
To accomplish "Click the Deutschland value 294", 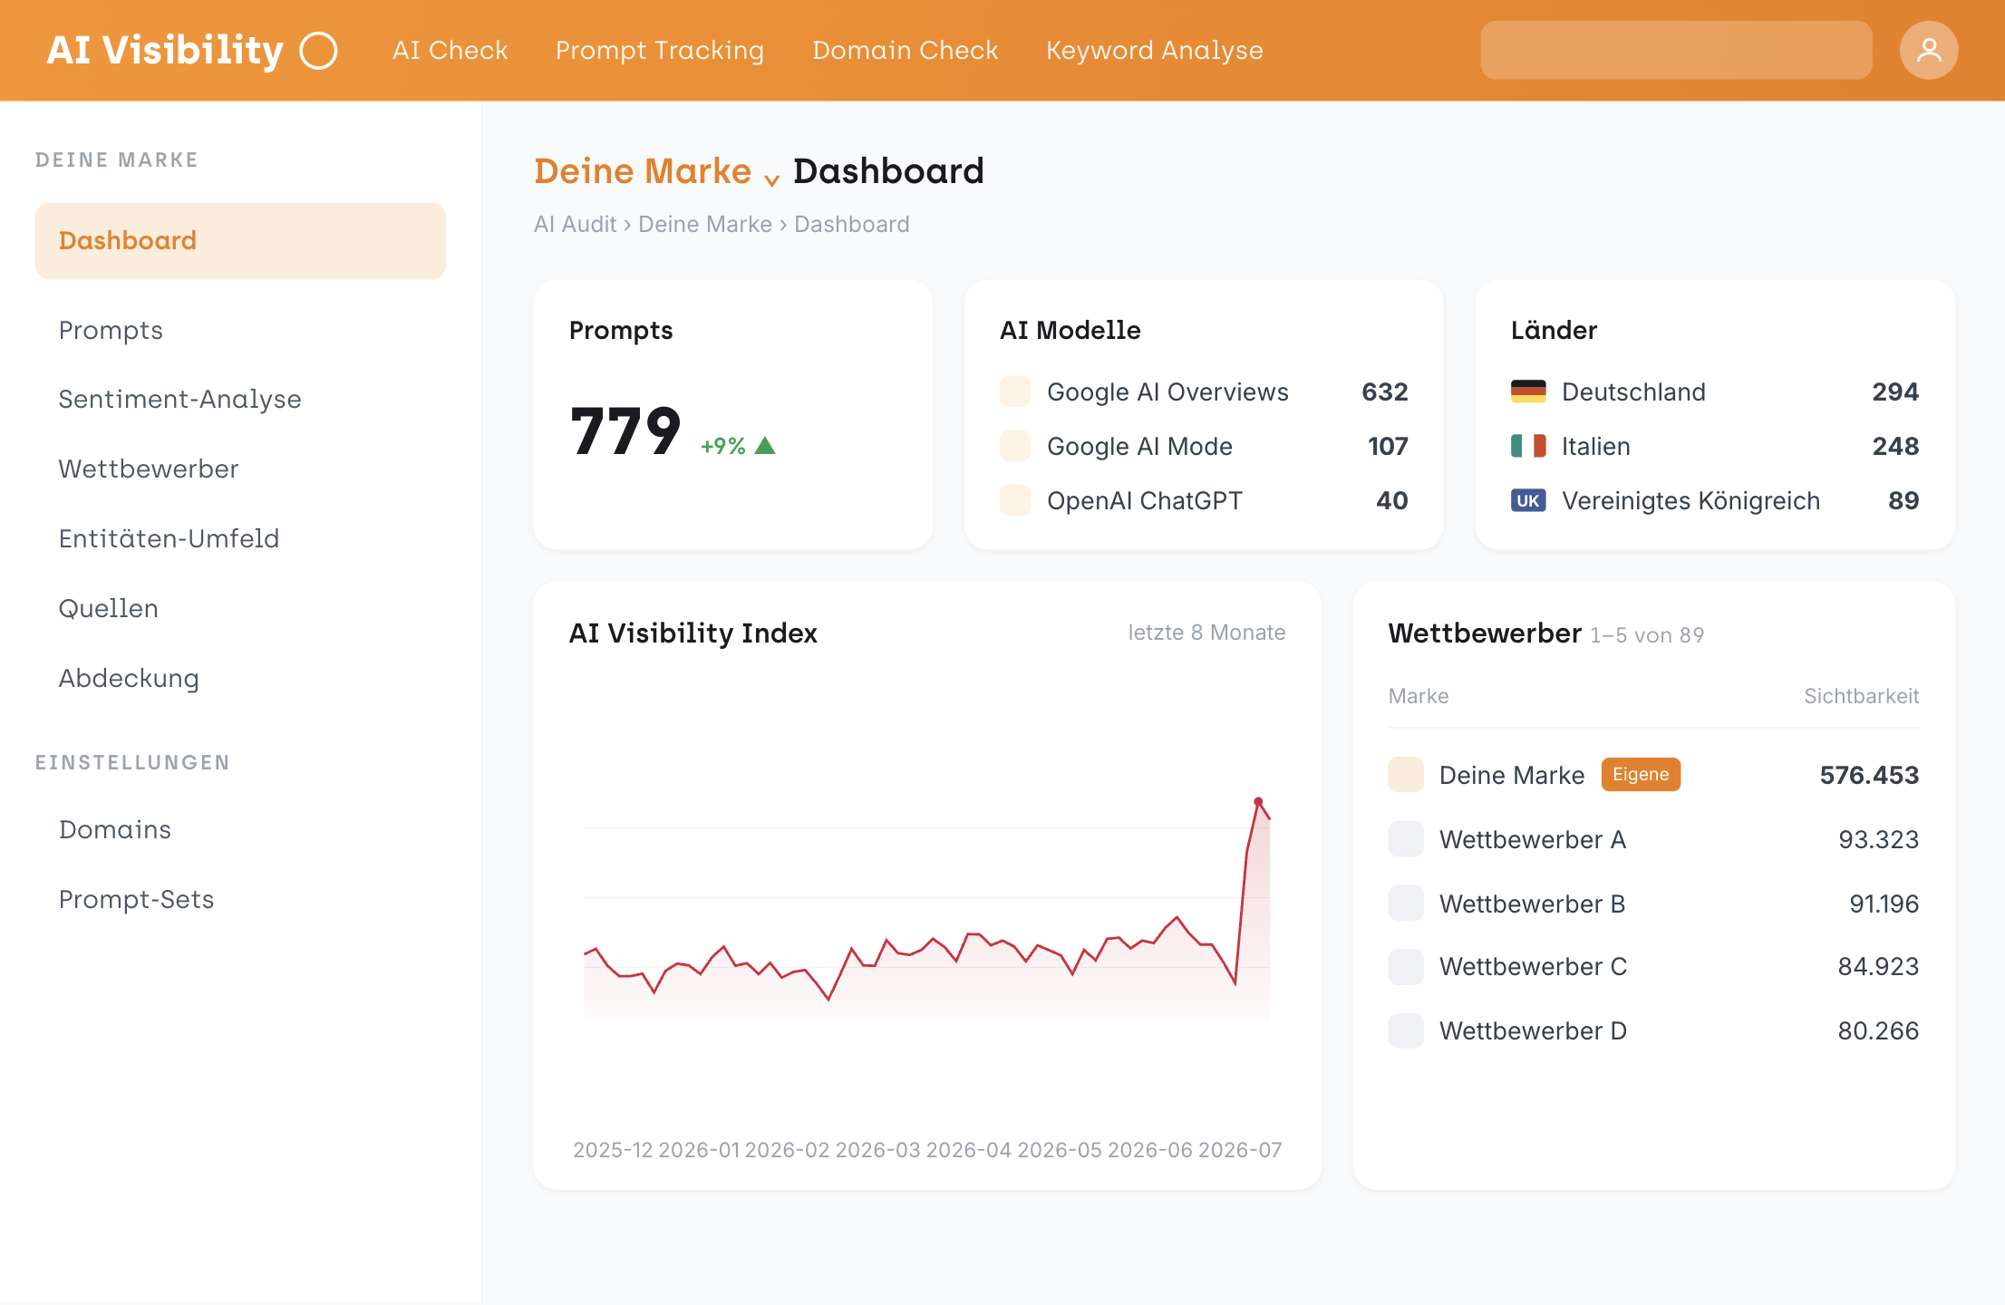I will click(x=1895, y=391).
